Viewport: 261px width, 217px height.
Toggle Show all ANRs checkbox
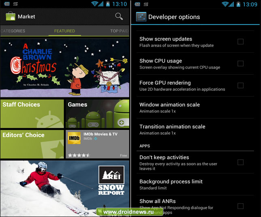point(240,206)
